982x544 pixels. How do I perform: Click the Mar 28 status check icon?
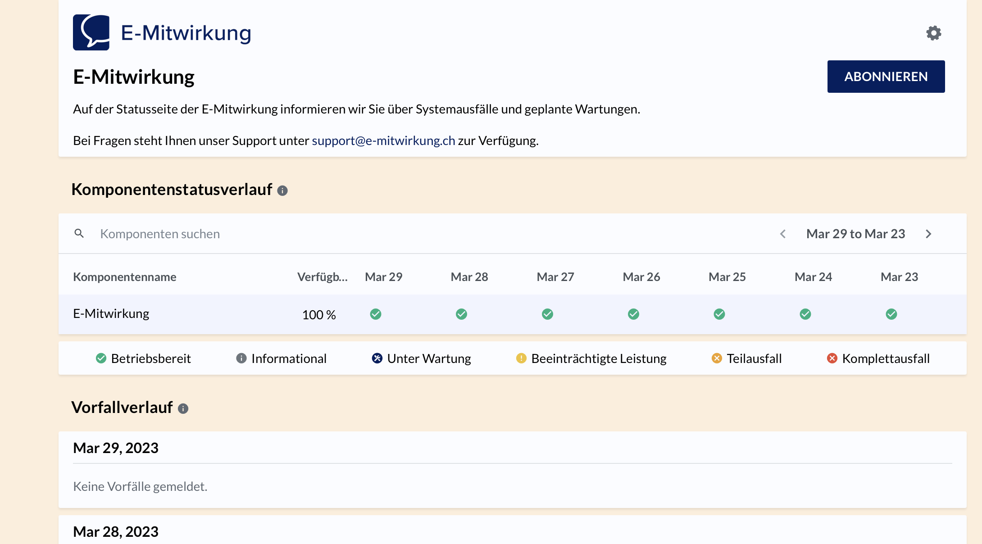tap(461, 314)
